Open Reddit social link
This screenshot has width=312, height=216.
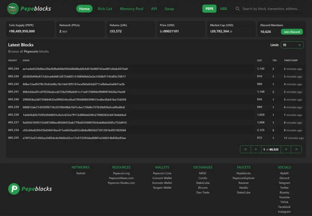click(284, 173)
